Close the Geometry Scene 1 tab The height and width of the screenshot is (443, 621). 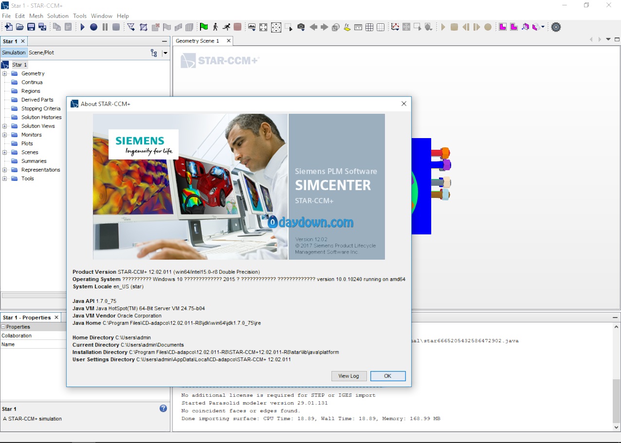228,41
